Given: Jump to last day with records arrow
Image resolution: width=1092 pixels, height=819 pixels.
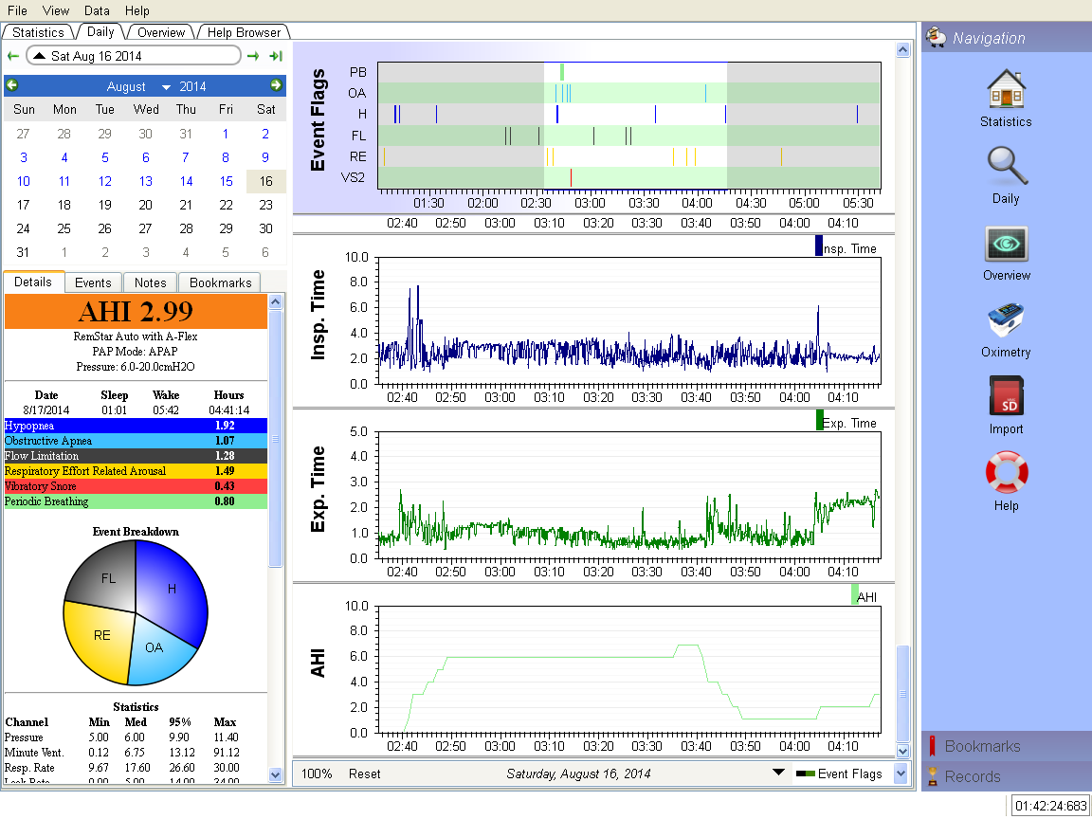Looking at the screenshot, I should pos(276,56).
